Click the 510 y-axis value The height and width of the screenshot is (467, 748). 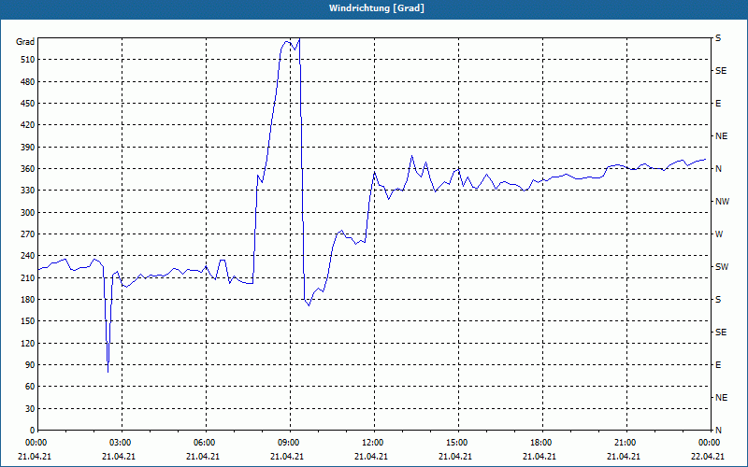pos(27,60)
